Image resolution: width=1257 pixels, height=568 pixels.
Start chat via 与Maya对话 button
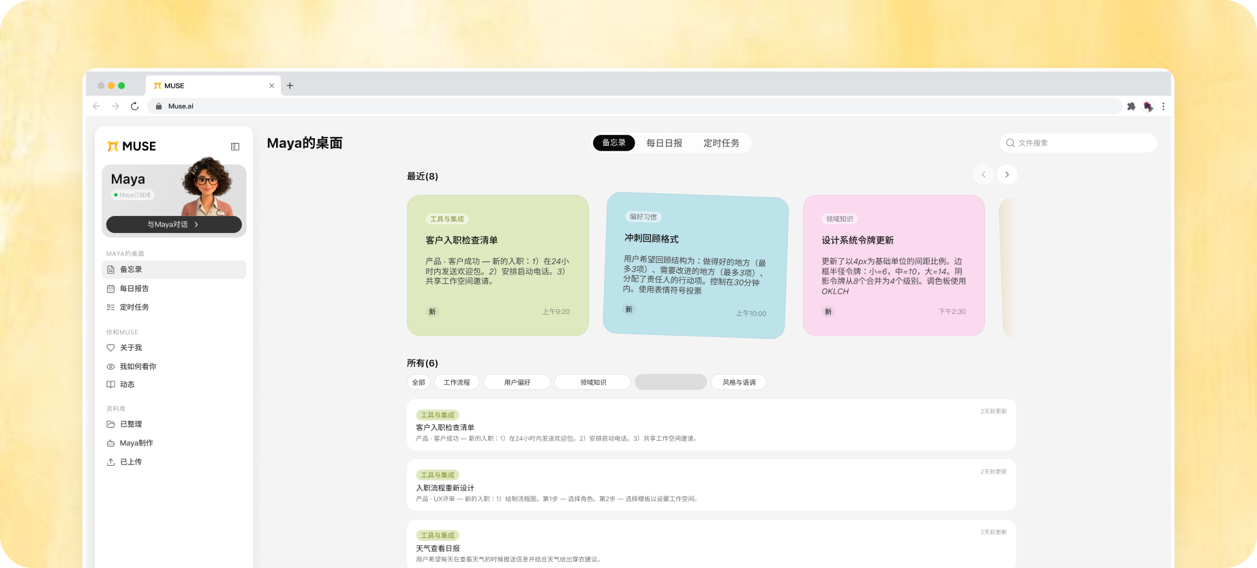click(174, 224)
